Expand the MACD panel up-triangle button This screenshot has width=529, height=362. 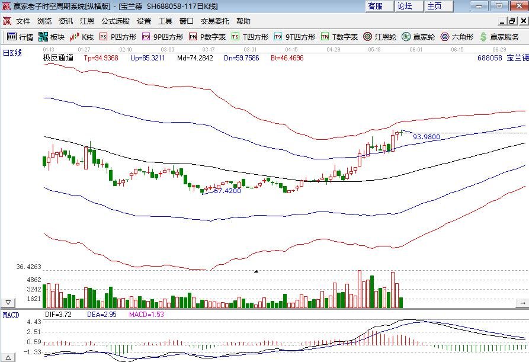[8, 357]
